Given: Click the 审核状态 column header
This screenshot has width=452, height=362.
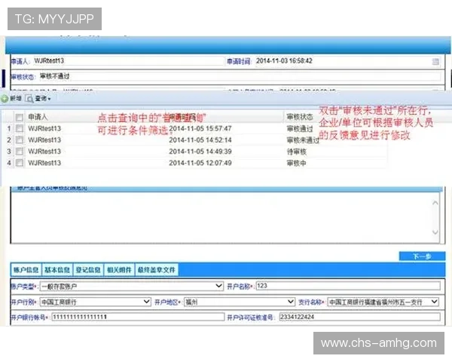Looking at the screenshot, I should (x=300, y=117).
